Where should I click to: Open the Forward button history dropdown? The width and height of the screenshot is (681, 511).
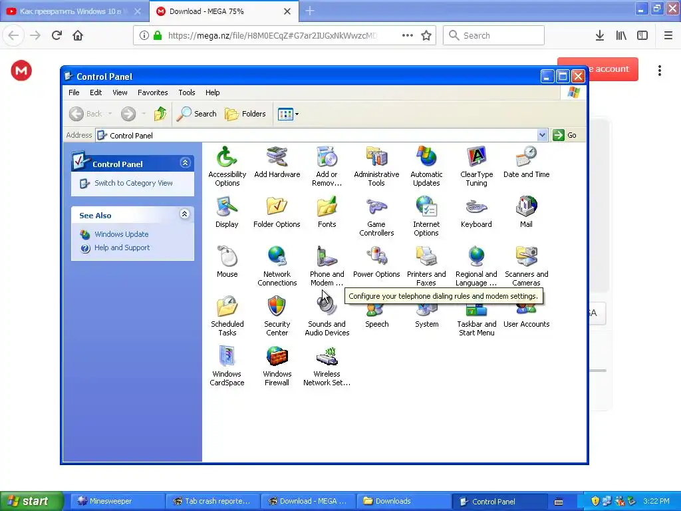[144, 114]
